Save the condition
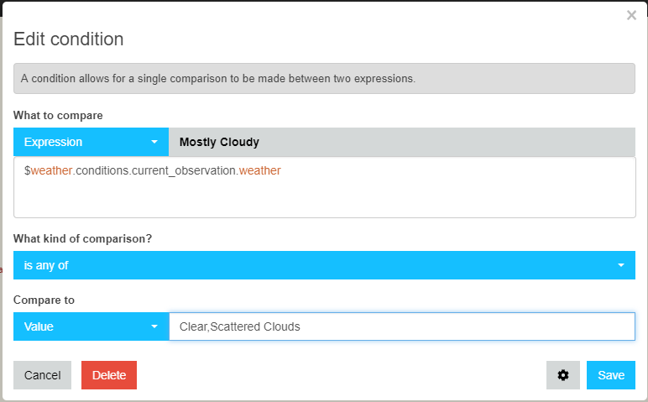Image resolution: width=648 pixels, height=402 pixels. pyautogui.click(x=611, y=375)
